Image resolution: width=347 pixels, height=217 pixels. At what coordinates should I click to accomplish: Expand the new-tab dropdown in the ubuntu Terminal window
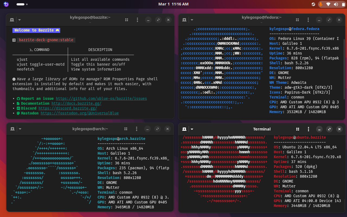192,129
